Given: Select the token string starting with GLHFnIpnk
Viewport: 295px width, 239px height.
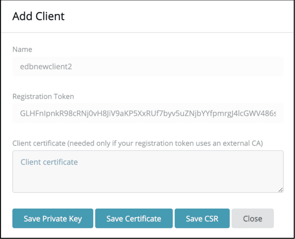Looking at the screenshot, I should (x=147, y=113).
